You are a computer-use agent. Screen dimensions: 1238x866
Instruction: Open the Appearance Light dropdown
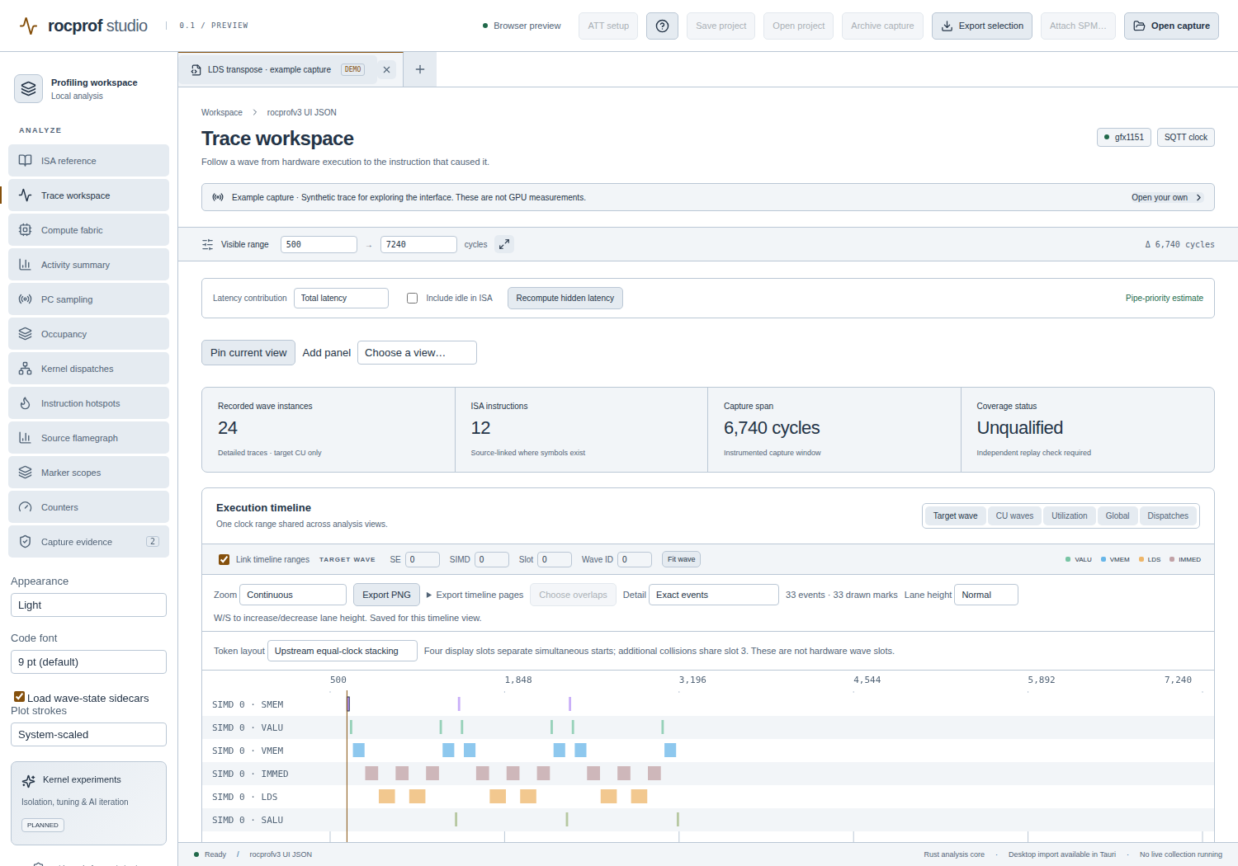point(88,605)
